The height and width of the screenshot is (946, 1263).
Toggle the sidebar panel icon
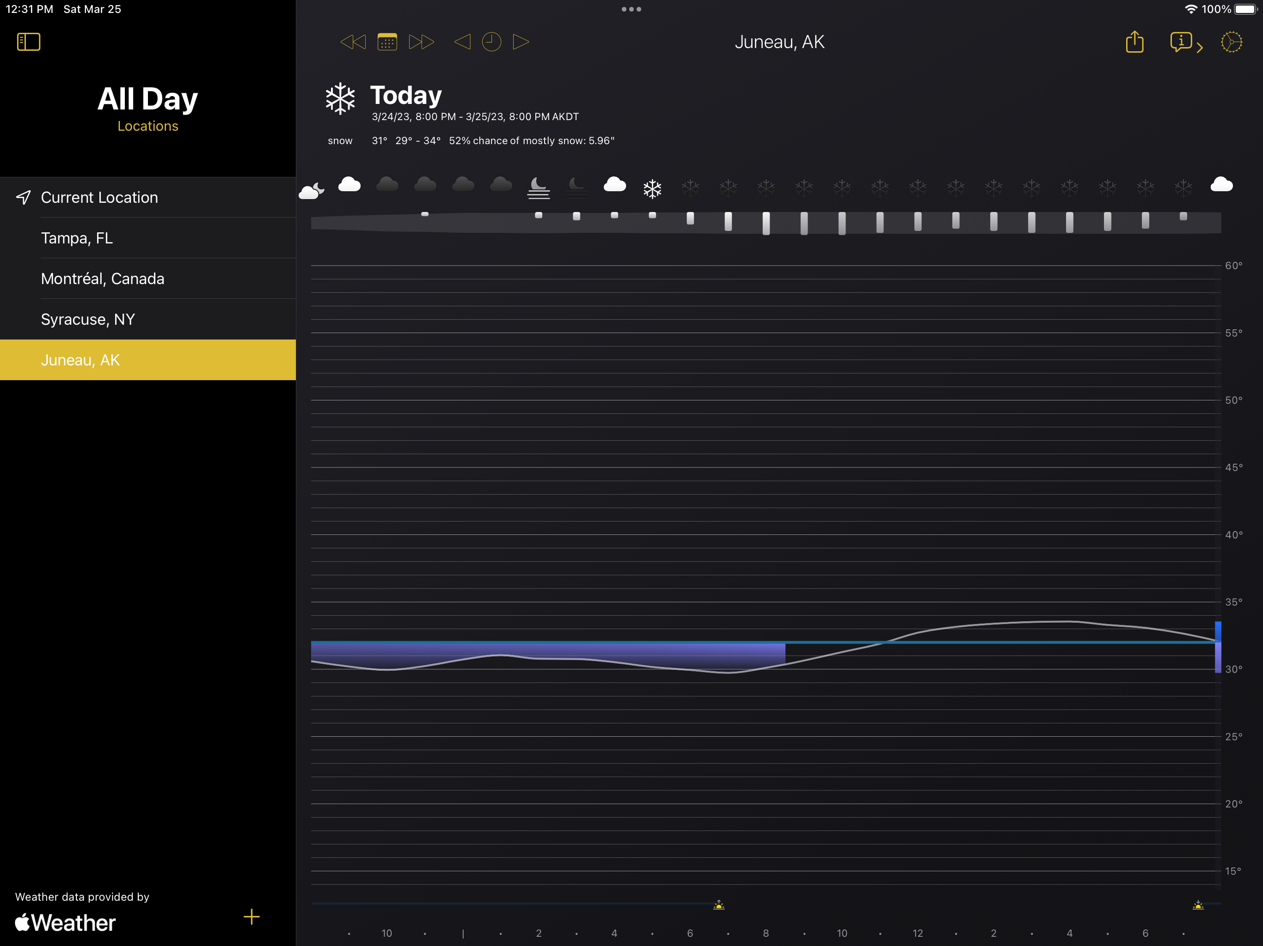tap(29, 42)
